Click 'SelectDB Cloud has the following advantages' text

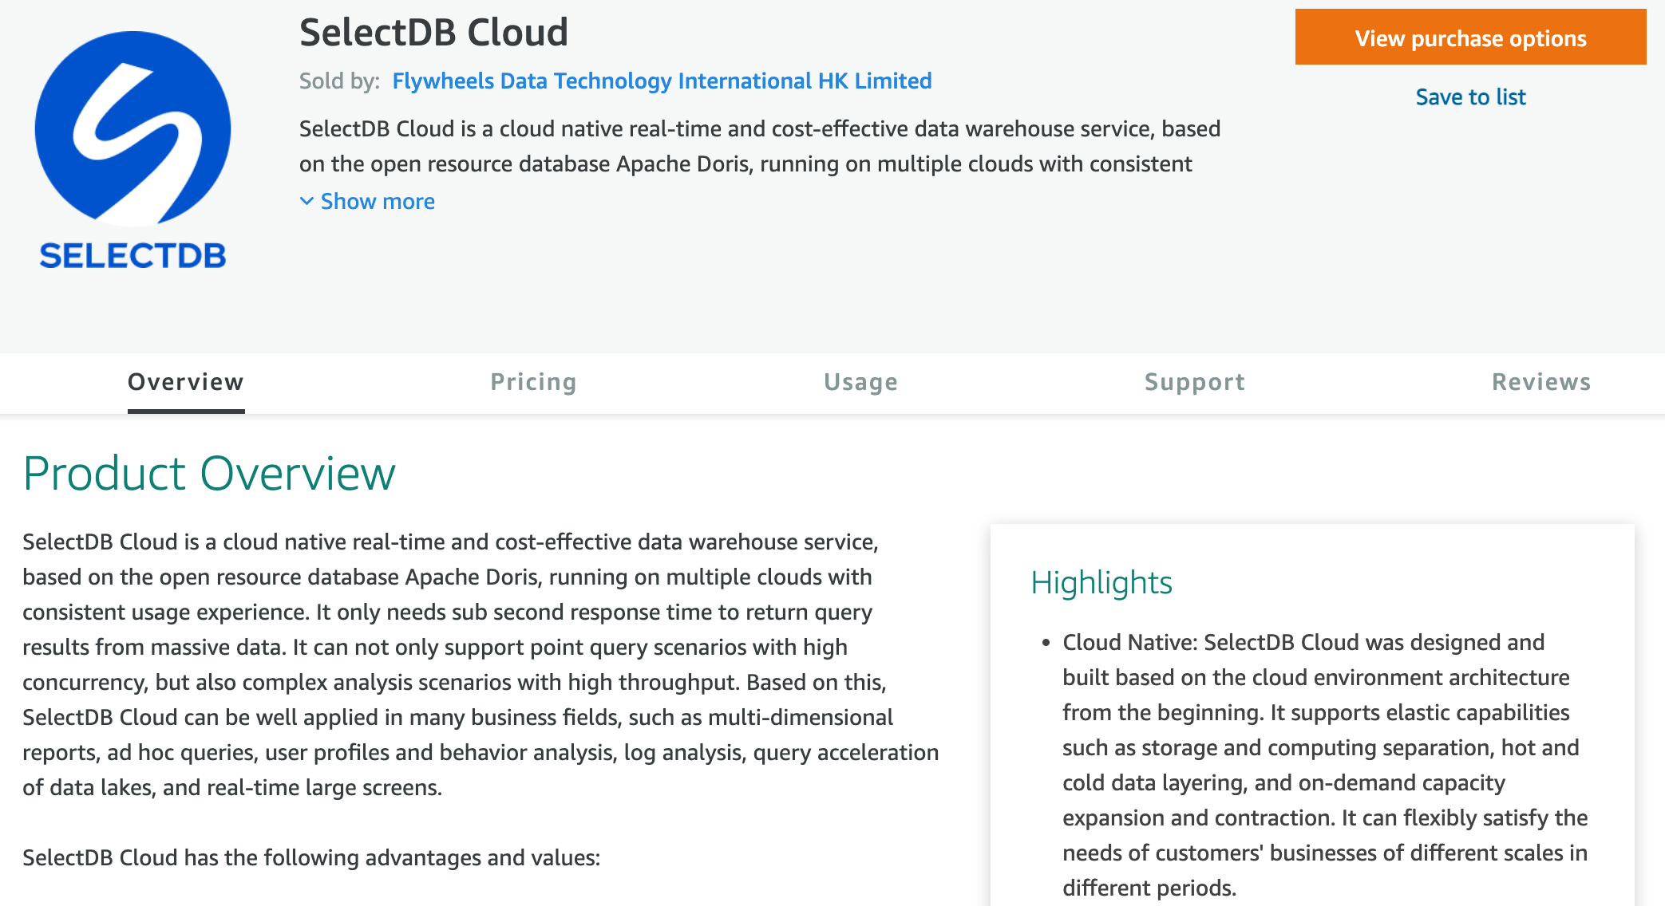311,858
